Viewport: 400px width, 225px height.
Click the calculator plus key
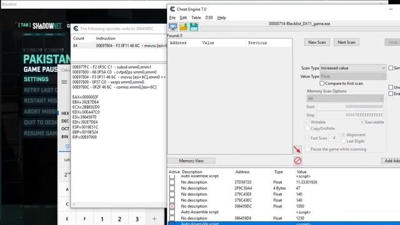click(x=154, y=219)
